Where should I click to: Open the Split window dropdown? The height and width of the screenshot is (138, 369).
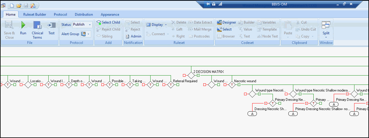click(x=326, y=37)
